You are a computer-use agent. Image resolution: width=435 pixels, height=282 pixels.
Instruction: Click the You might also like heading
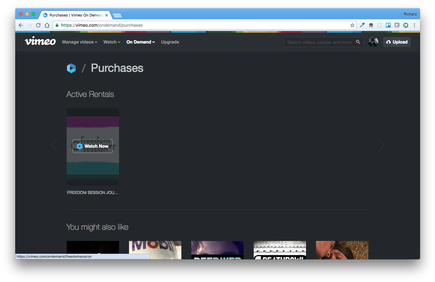(97, 227)
